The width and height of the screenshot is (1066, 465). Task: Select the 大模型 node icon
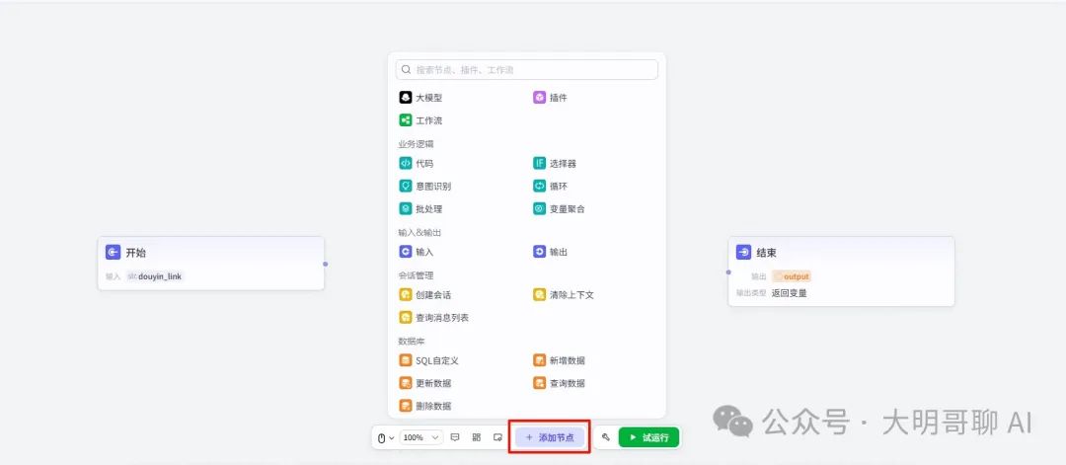(x=406, y=97)
